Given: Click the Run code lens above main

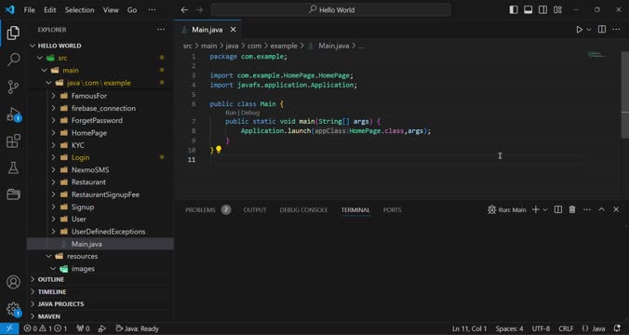Looking at the screenshot, I should click(231, 113).
